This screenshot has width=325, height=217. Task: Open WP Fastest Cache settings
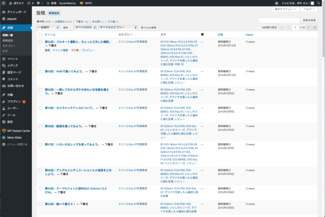click(18, 131)
